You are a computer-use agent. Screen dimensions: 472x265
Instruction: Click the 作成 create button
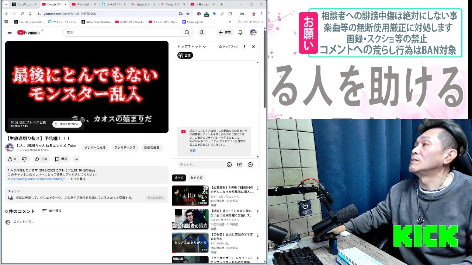pyautogui.click(x=225, y=32)
